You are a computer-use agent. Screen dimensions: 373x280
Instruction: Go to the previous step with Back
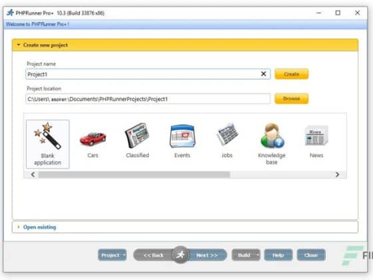point(153,255)
